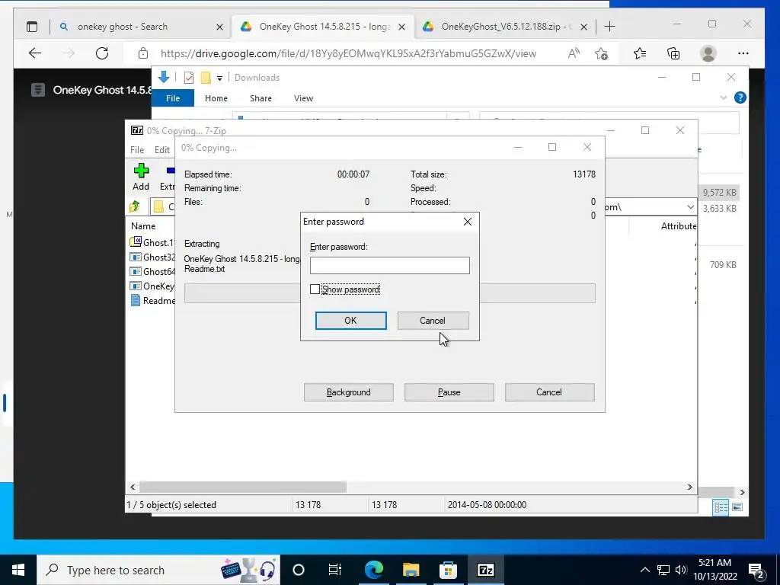Click the Attributes column header

(679, 225)
